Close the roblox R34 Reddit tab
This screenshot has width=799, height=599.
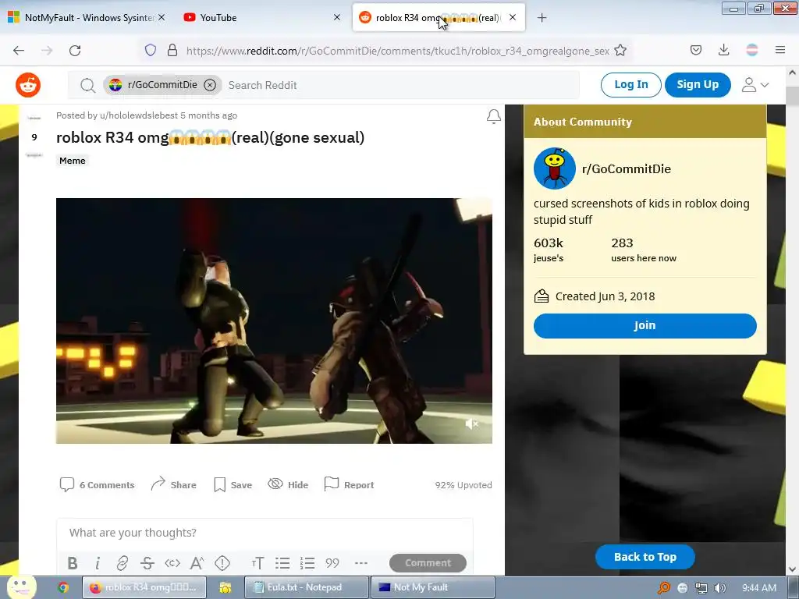click(513, 17)
